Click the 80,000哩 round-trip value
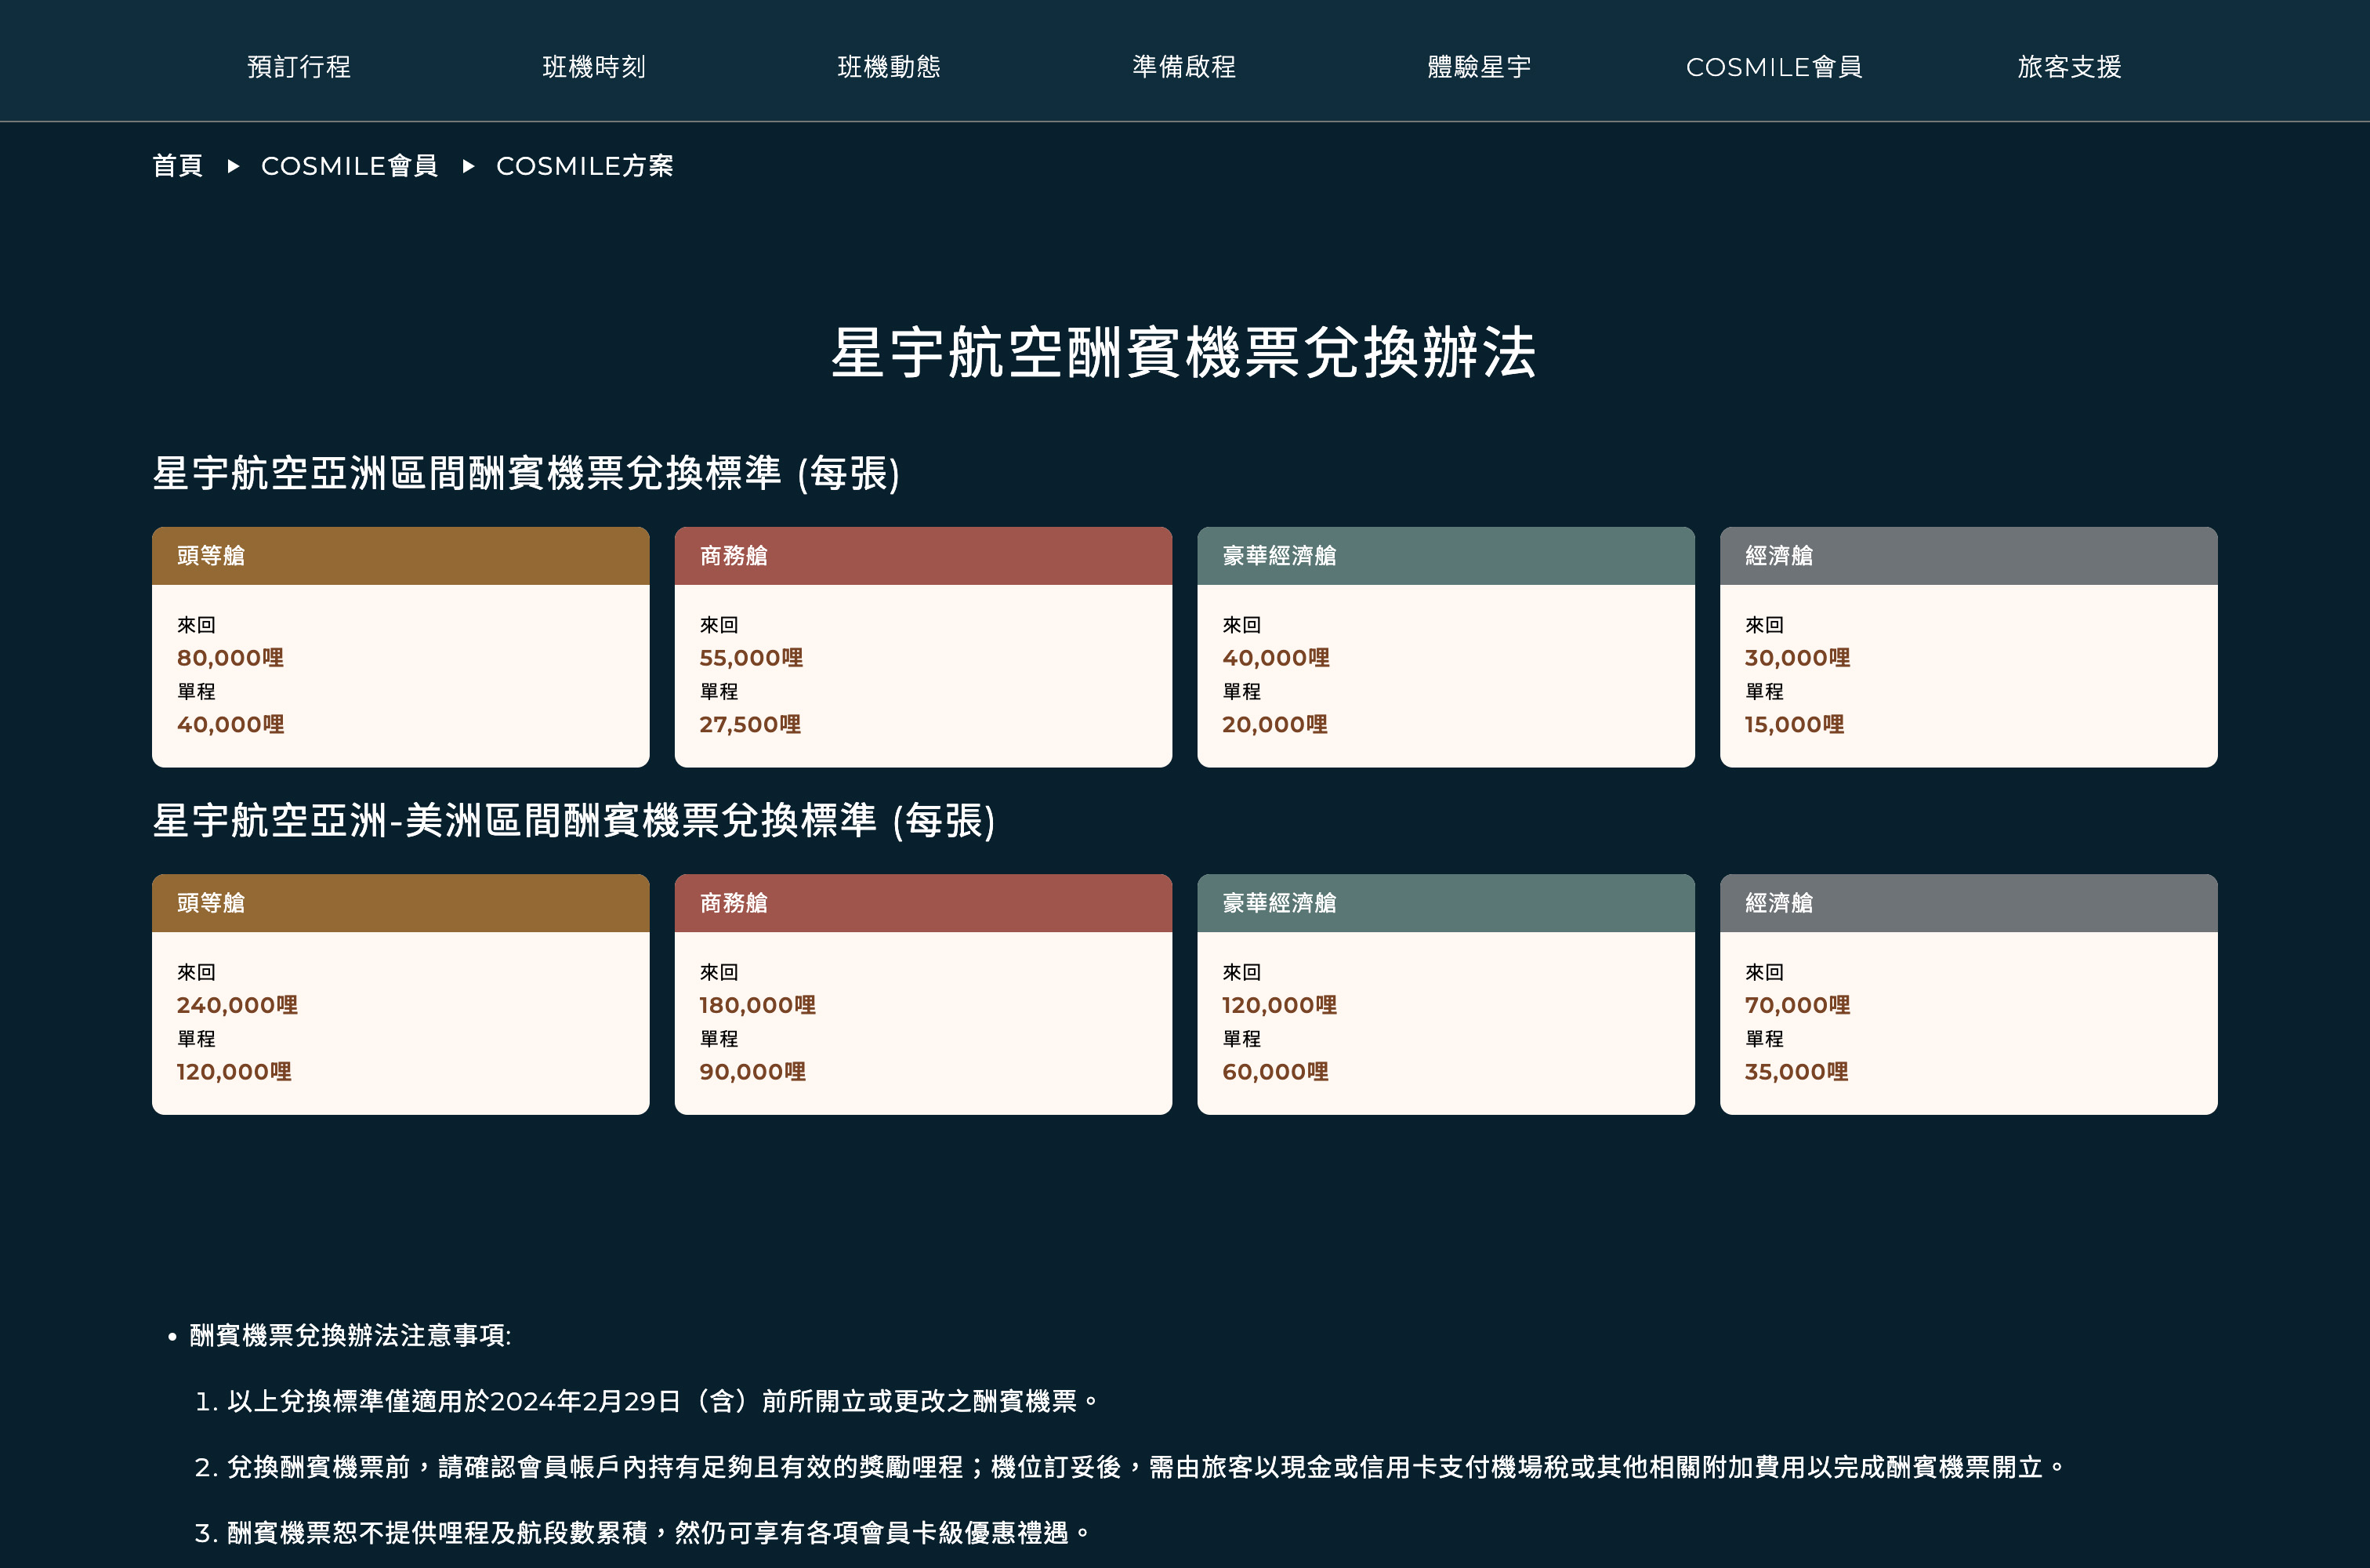The image size is (2370, 1568). tap(231, 658)
